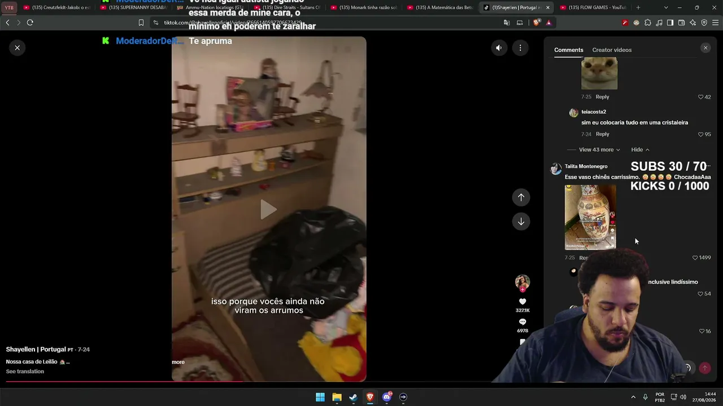This screenshot has height=406, width=723.
Task: Switch to the SUPERNANNY tab
Action: coord(134,7)
